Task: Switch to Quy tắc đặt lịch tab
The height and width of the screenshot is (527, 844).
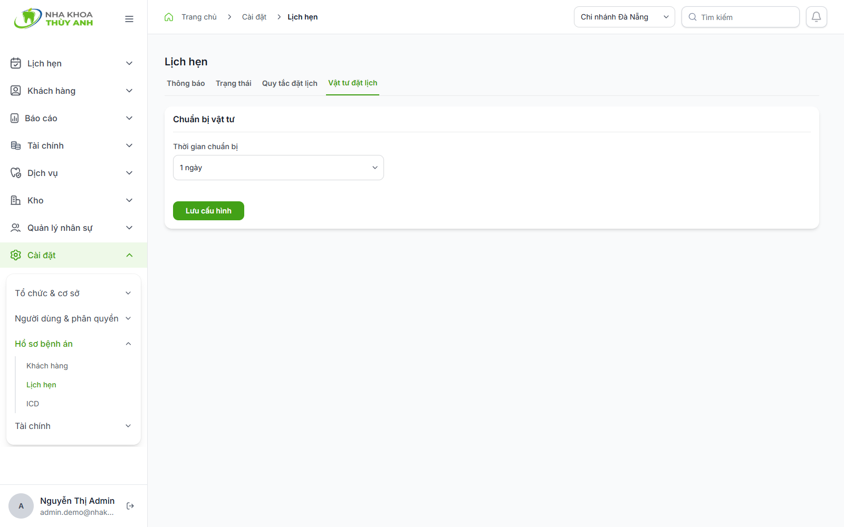Action: (x=290, y=83)
